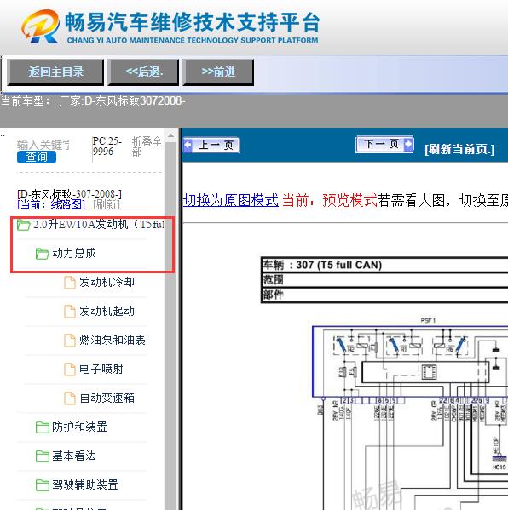Open 燃油泵和油表 wiring diagram
Image resolution: width=508 pixels, height=510 pixels.
pyautogui.click(x=113, y=340)
